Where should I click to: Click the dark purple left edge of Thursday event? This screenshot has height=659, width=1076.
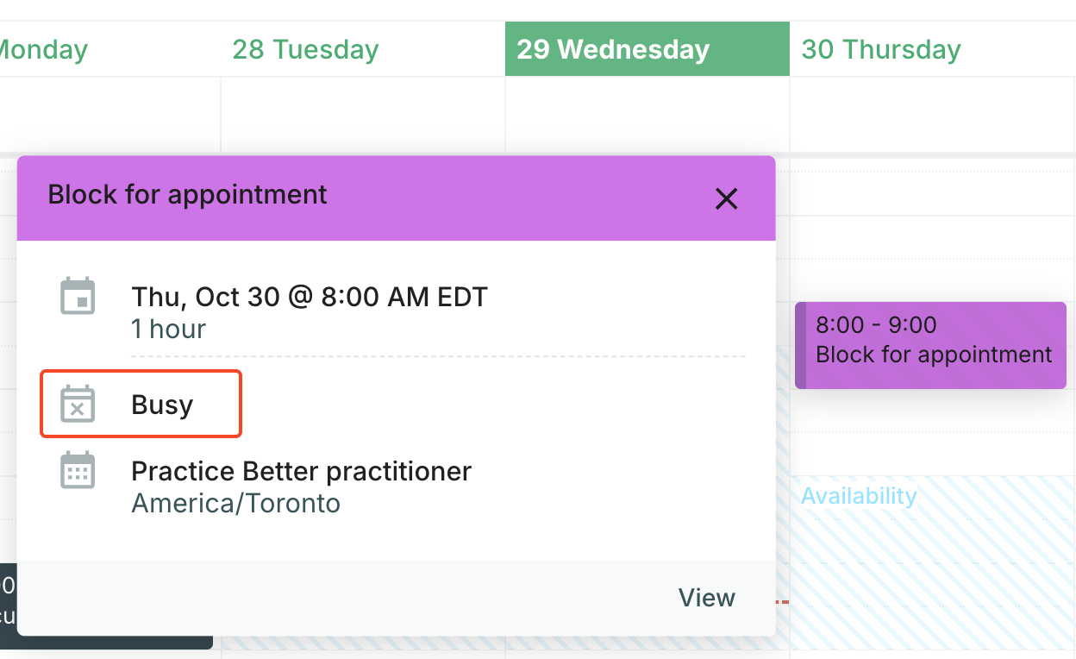point(800,345)
